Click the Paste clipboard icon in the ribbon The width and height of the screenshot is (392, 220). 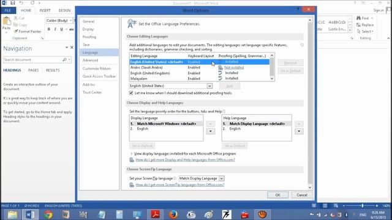[x=7, y=21]
